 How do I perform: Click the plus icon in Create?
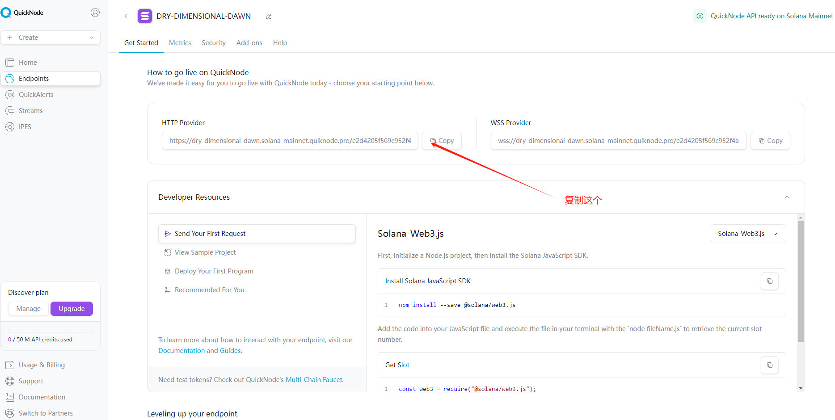(10, 38)
